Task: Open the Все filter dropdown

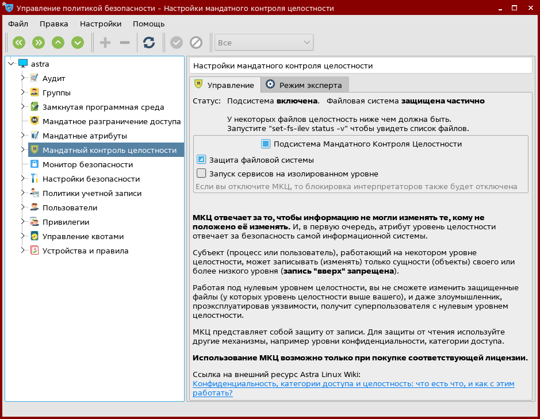Action: tap(264, 43)
